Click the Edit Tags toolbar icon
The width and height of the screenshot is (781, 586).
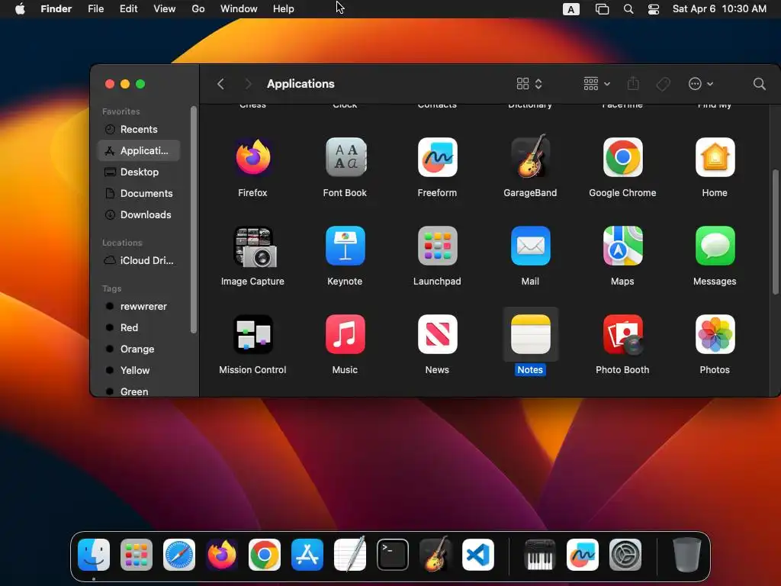pyautogui.click(x=663, y=84)
